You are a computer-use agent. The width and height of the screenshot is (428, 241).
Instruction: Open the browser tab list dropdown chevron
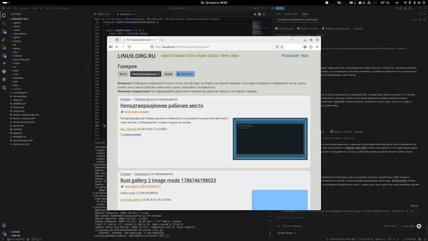292,40
